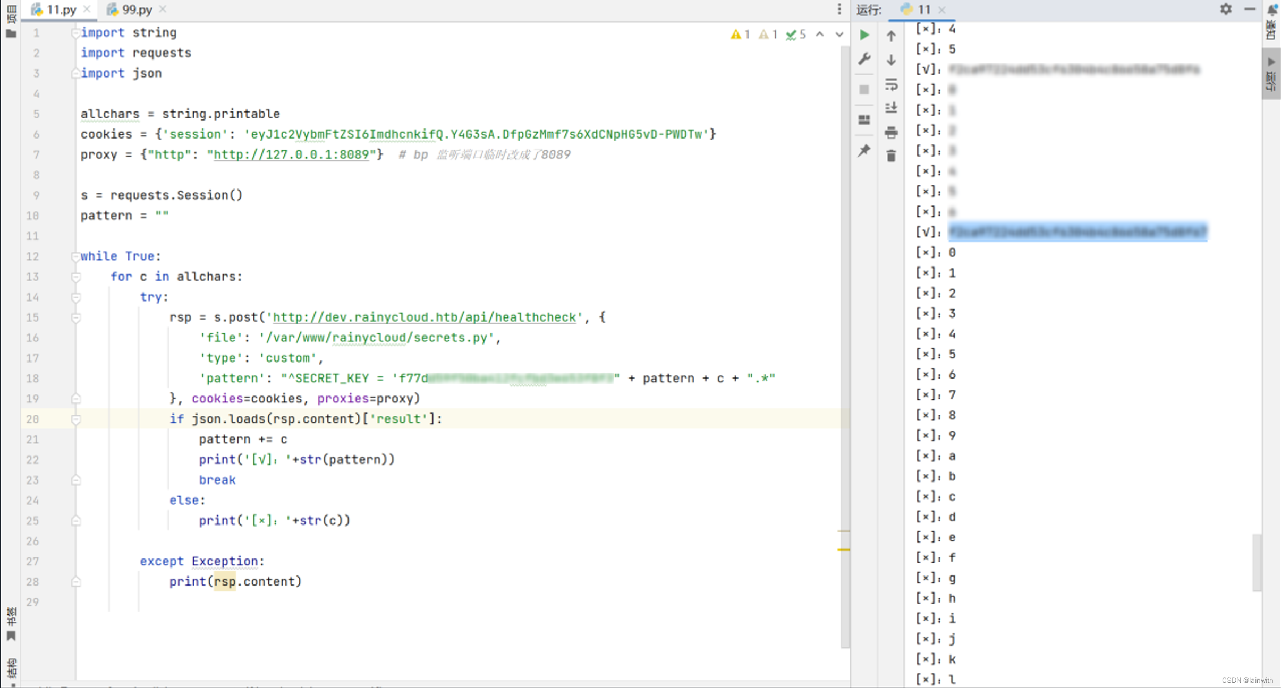Click the console vertical scrollbar thumb
1281x688 pixels.
coord(1257,563)
